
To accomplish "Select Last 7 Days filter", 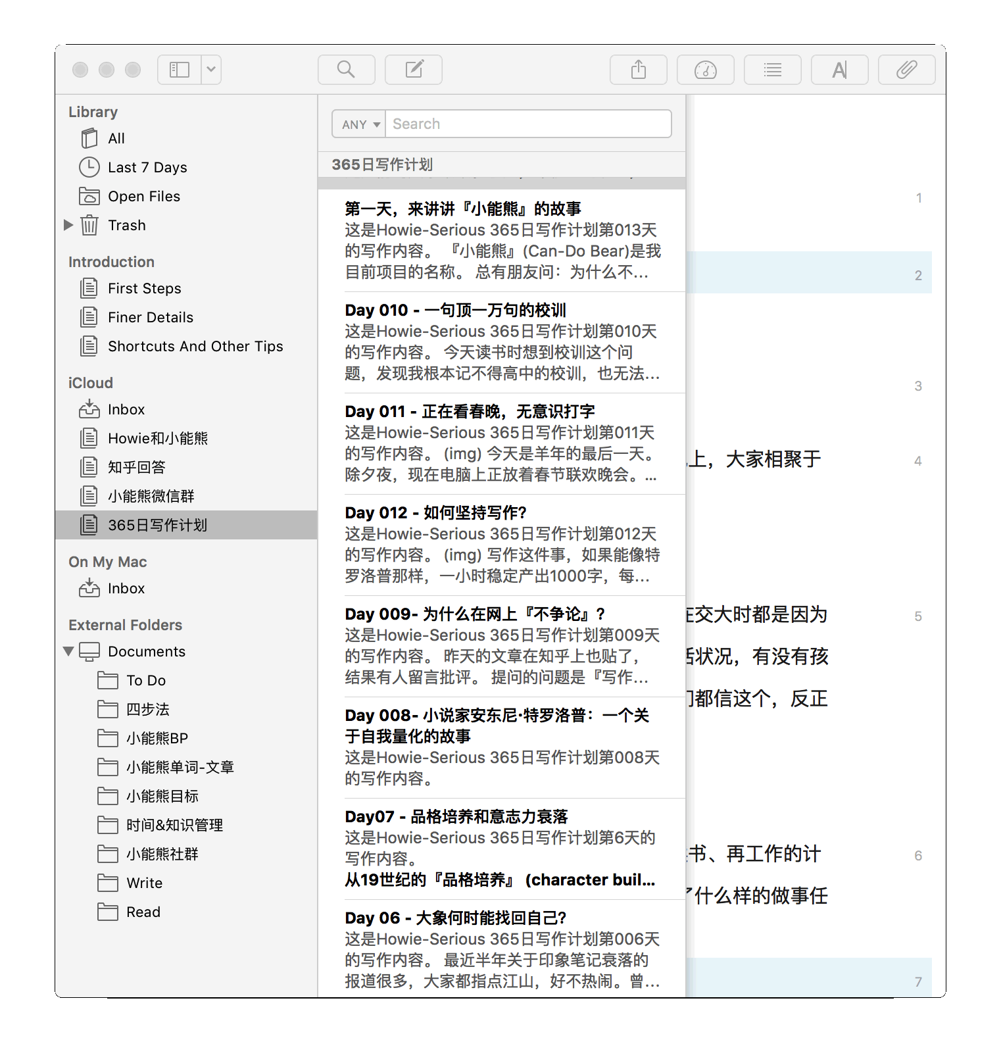I will (x=186, y=167).
